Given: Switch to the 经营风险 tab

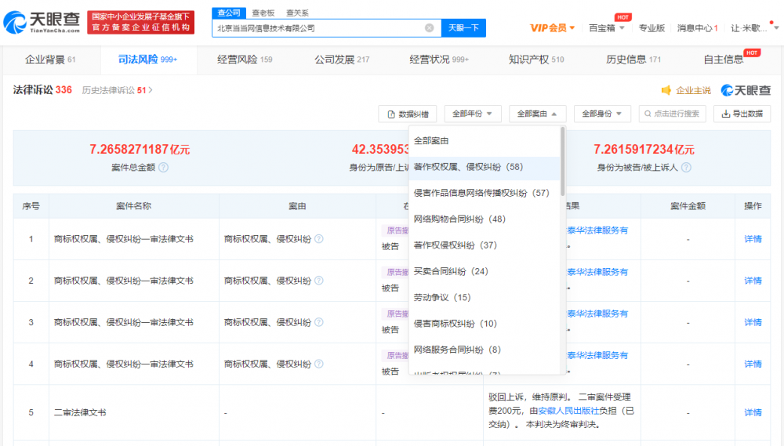Looking at the screenshot, I should pos(245,60).
